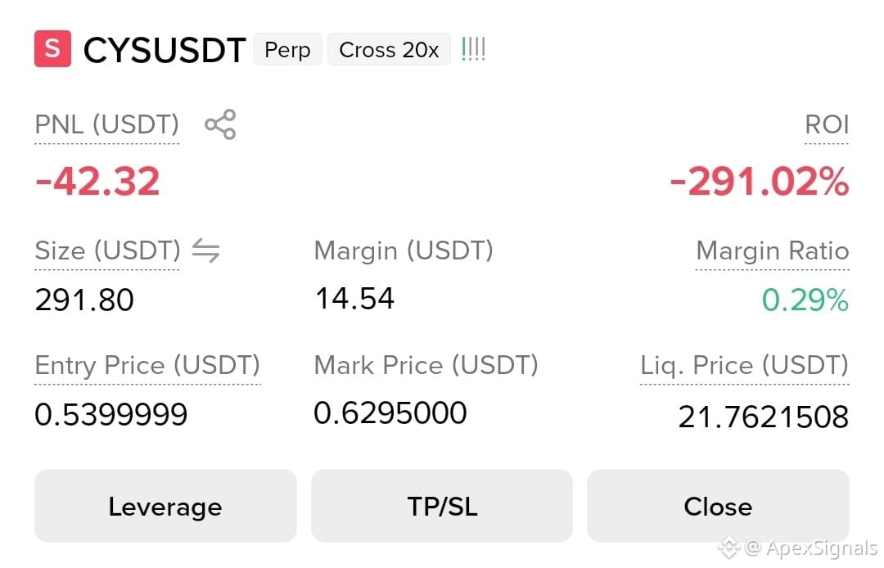884x568 pixels.
Task: Open the Leverage adjustment button
Action: (165, 506)
